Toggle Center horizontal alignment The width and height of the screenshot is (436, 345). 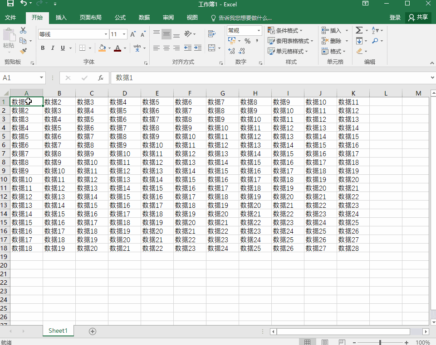coord(167,48)
